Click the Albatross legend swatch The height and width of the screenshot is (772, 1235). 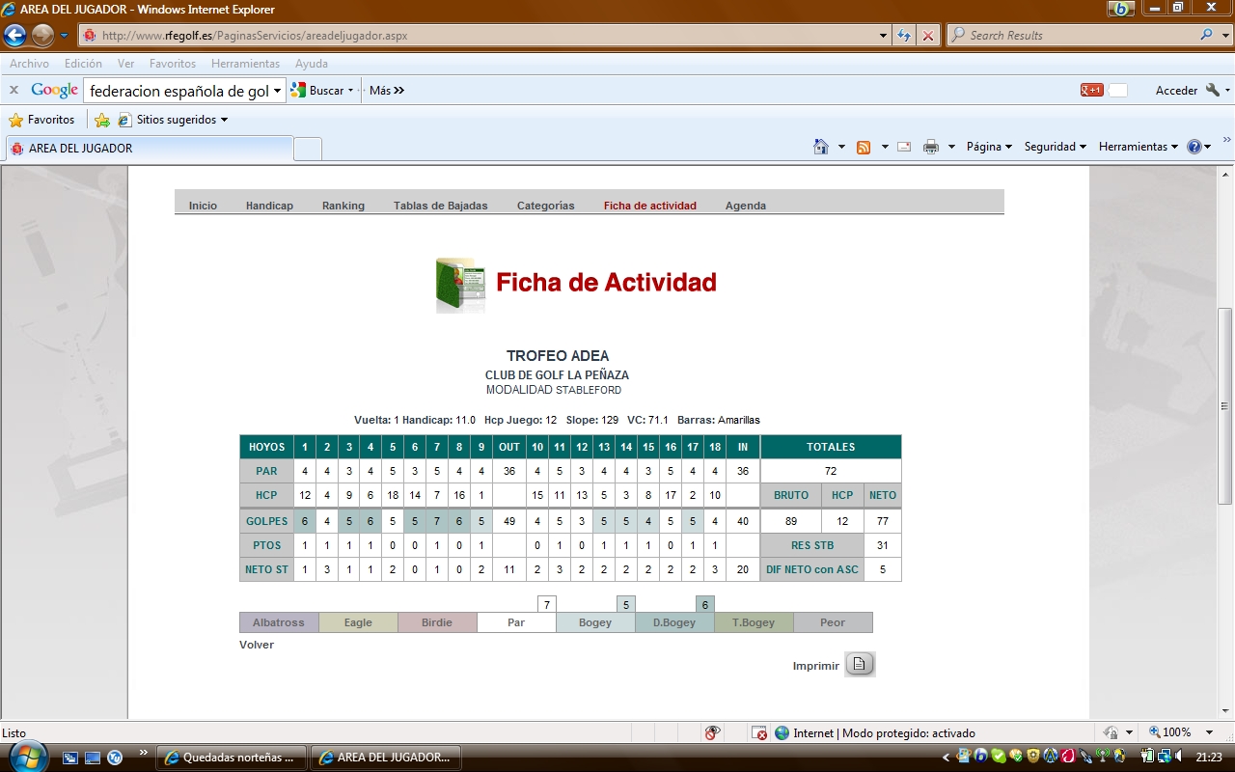coord(279,622)
